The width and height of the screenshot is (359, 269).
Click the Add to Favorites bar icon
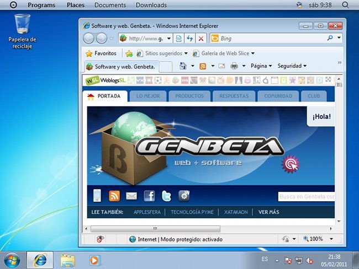pos(129,53)
